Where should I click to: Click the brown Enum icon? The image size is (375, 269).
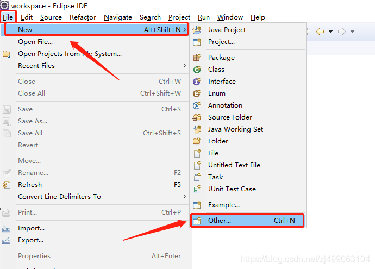click(197, 93)
